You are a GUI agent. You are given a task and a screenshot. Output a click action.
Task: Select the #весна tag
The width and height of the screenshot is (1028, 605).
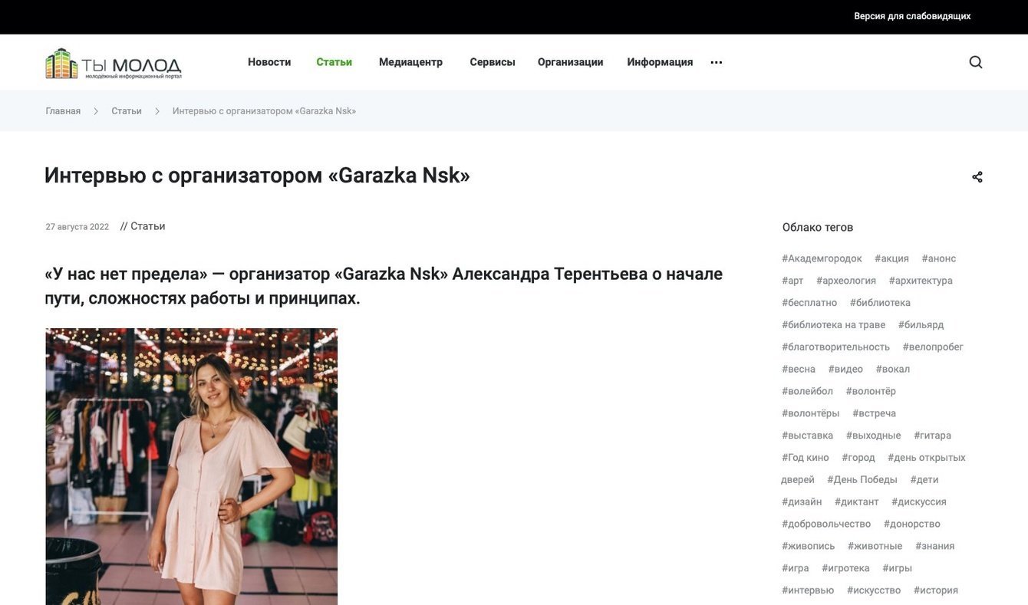click(799, 370)
